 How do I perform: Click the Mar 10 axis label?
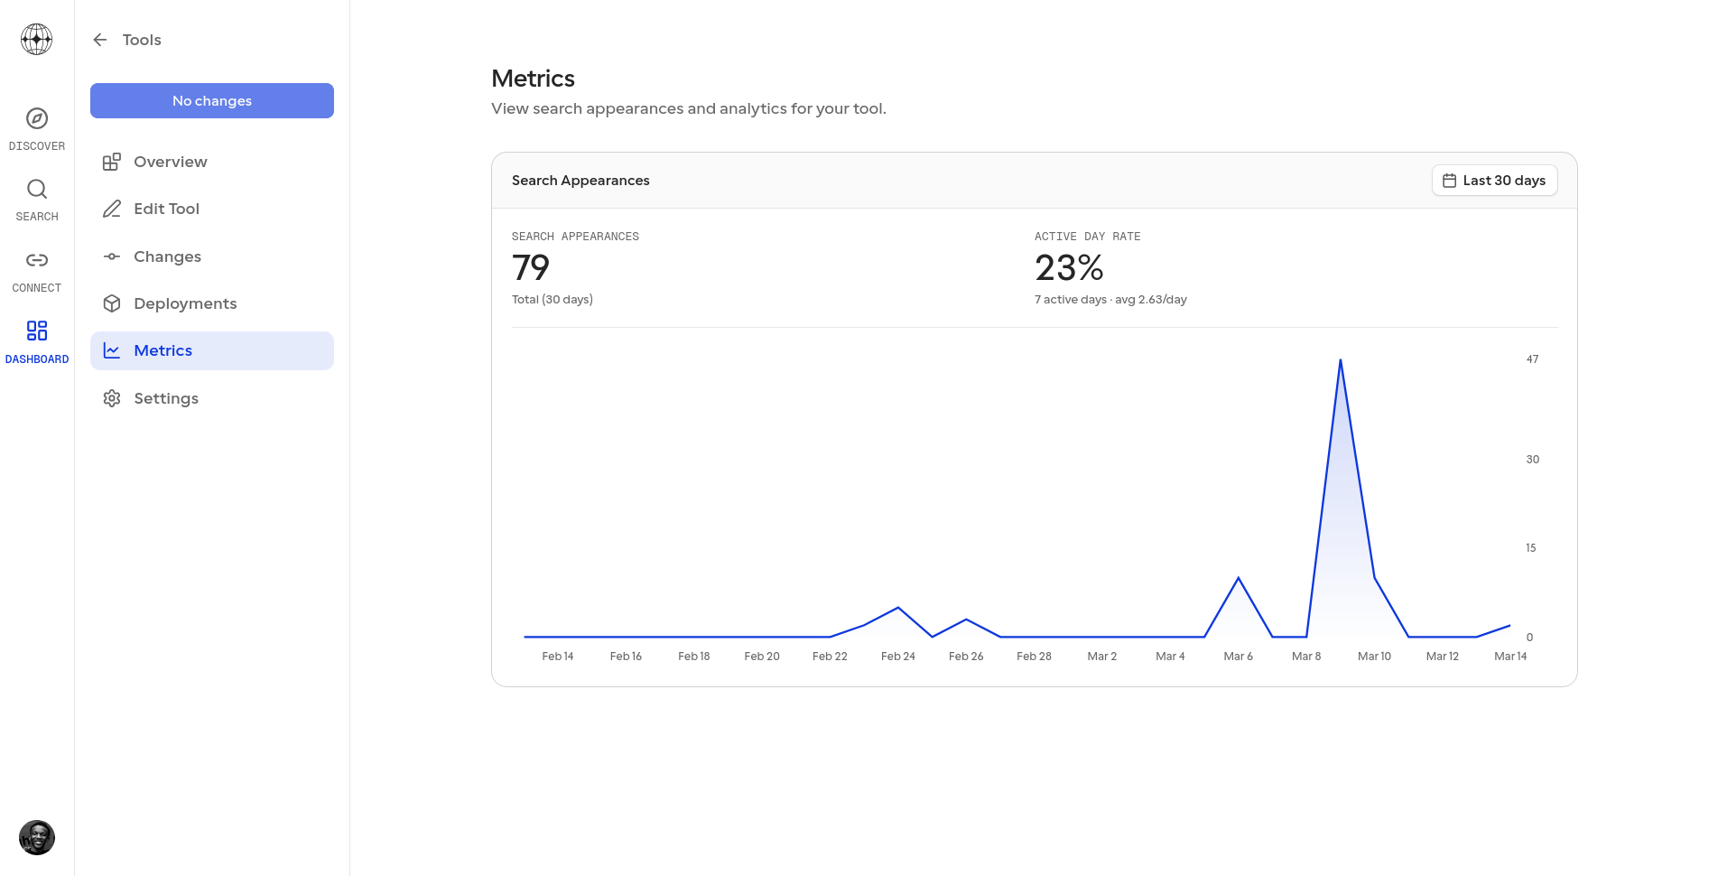point(1374,657)
